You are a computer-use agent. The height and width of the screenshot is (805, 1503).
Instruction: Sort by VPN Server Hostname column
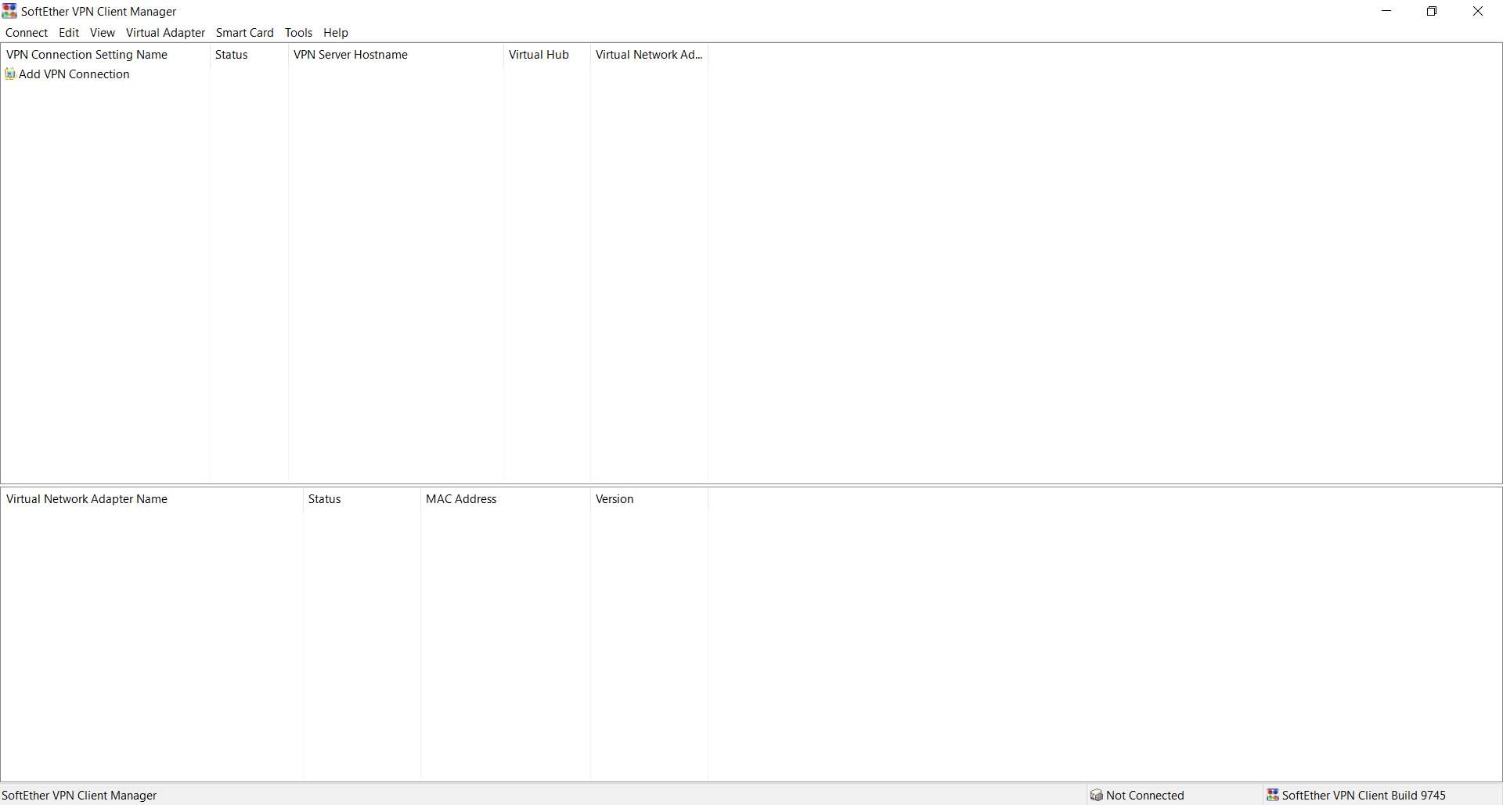point(395,55)
